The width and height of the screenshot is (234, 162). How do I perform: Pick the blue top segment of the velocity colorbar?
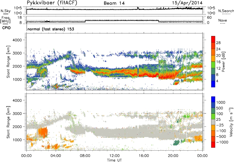[213, 99]
